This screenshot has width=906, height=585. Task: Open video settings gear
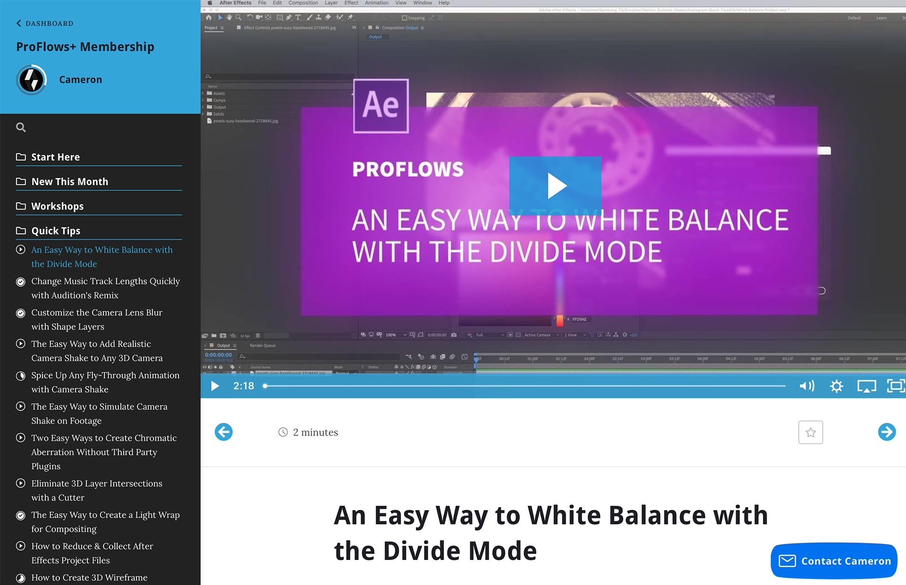(837, 386)
